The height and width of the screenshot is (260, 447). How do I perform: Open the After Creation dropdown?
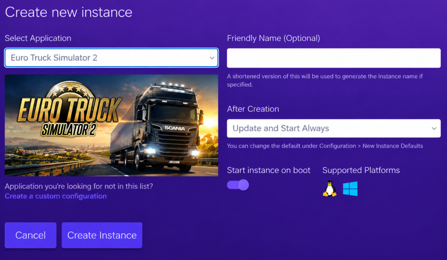tap(334, 128)
